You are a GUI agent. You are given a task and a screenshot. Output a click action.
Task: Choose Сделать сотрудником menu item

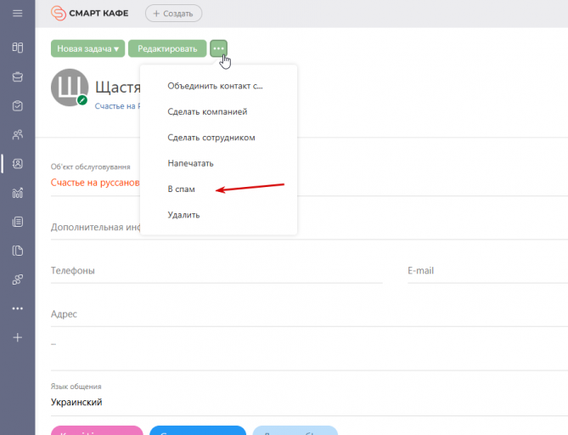pyautogui.click(x=211, y=138)
